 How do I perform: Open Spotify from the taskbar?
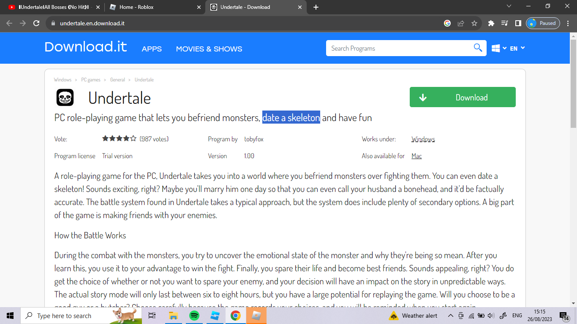(x=194, y=316)
